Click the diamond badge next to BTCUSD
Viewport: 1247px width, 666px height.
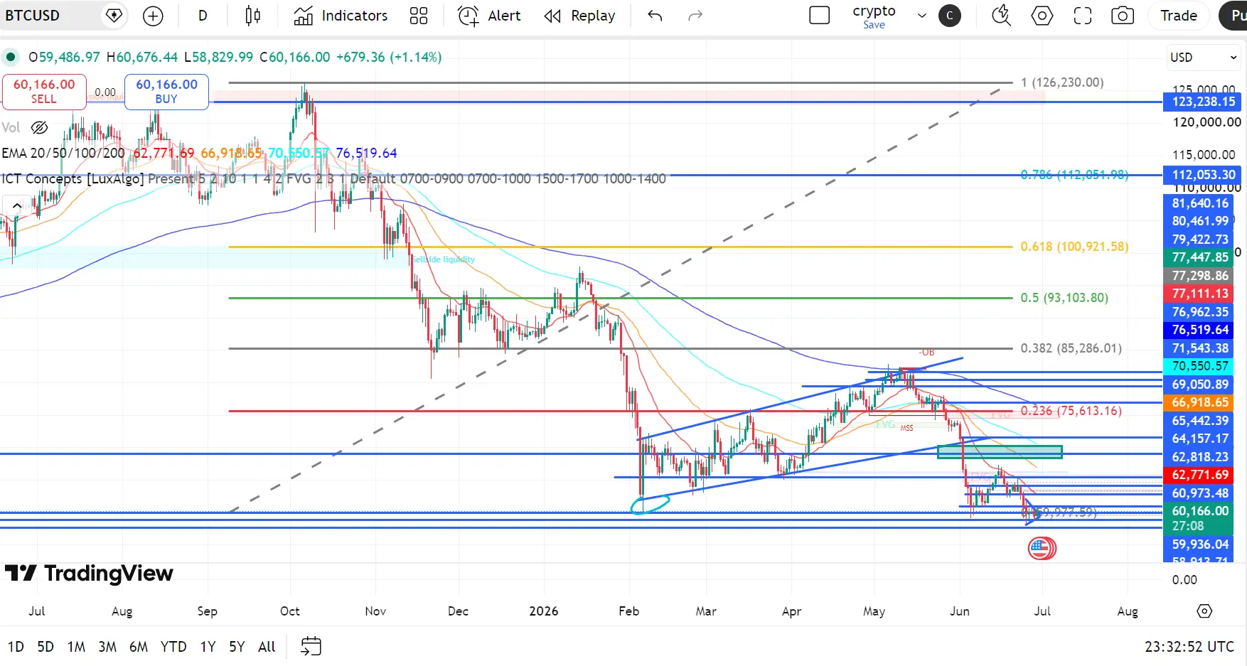click(114, 16)
